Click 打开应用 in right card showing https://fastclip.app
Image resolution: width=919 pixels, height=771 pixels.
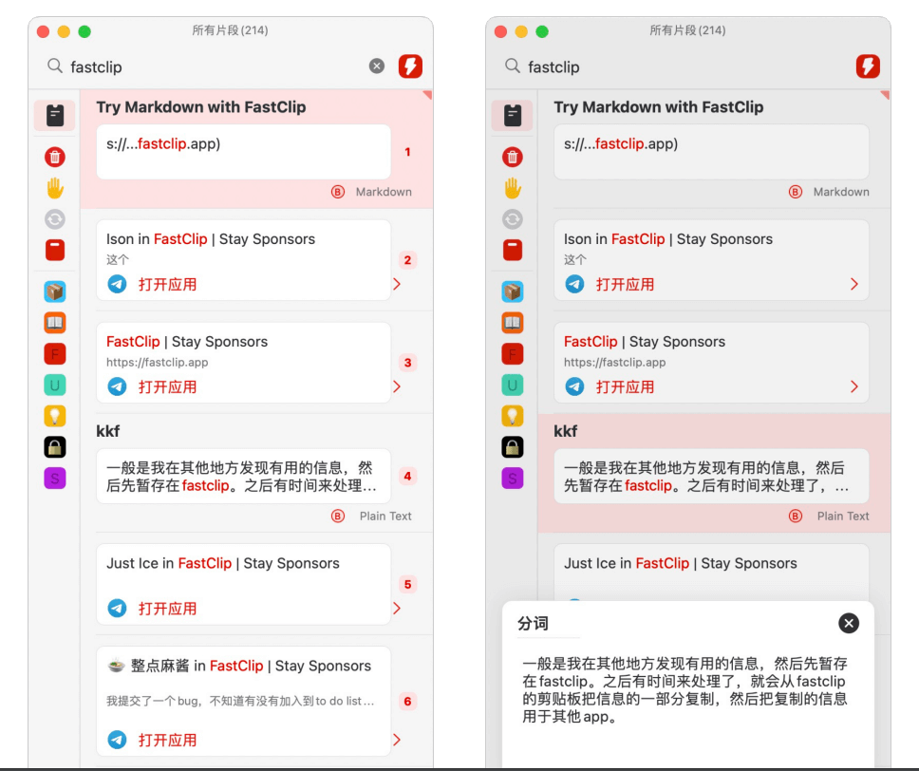626,387
